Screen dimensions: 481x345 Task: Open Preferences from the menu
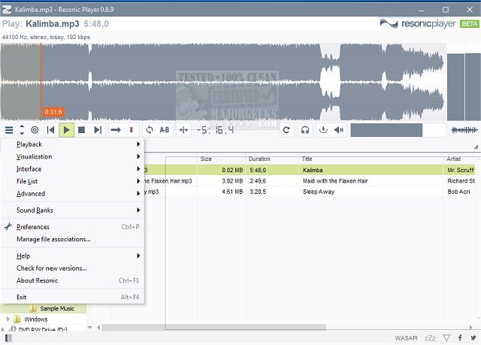(73, 227)
